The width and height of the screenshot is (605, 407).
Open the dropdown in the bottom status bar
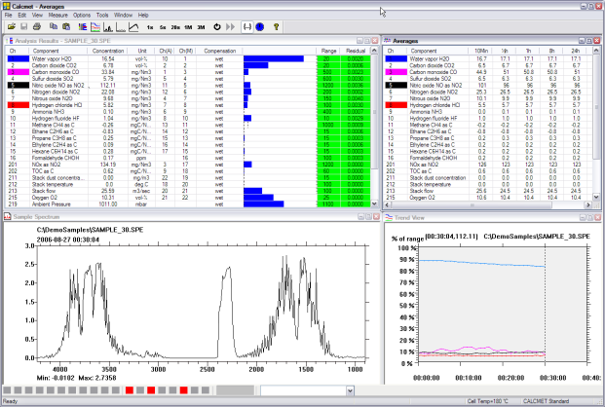pos(350,390)
